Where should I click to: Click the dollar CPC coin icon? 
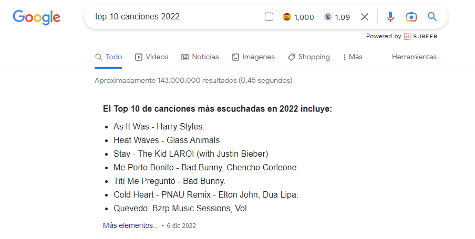click(x=328, y=17)
